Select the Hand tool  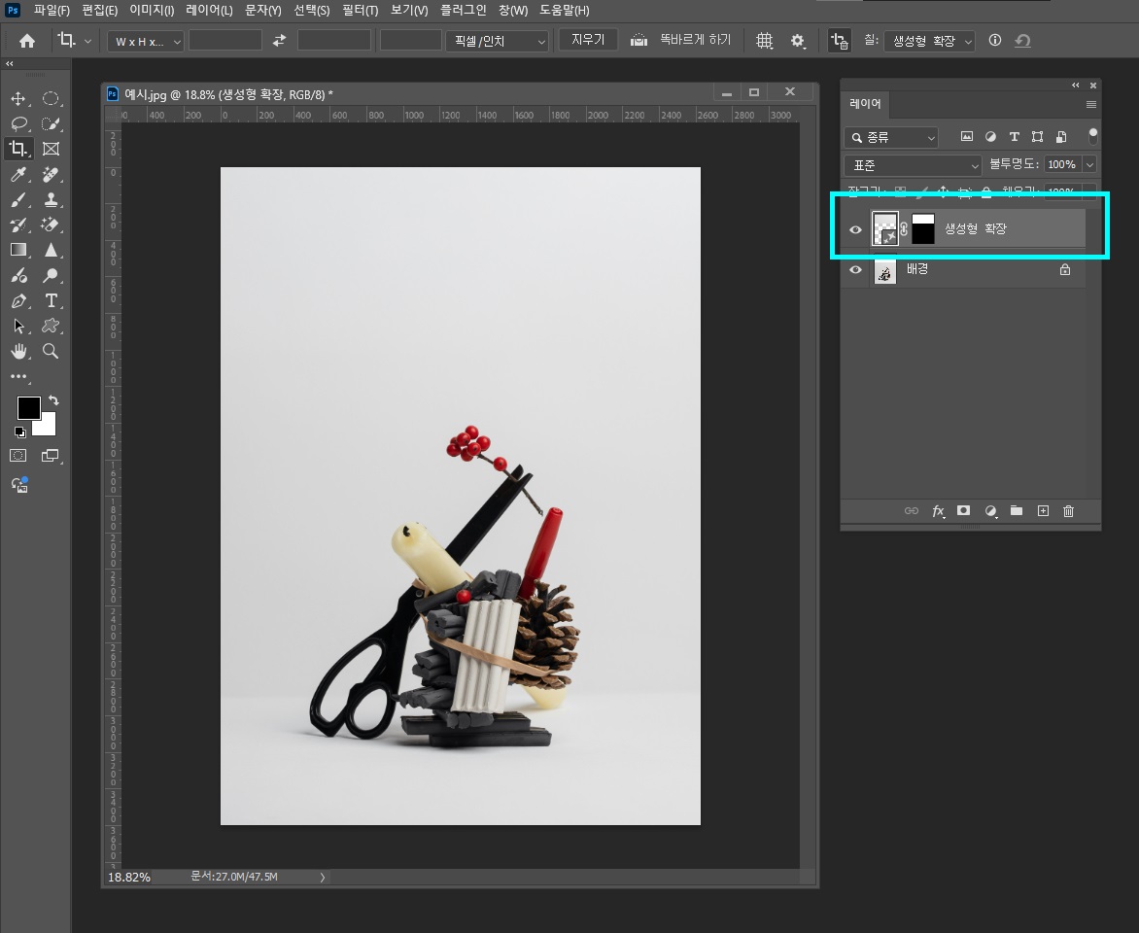pos(18,351)
